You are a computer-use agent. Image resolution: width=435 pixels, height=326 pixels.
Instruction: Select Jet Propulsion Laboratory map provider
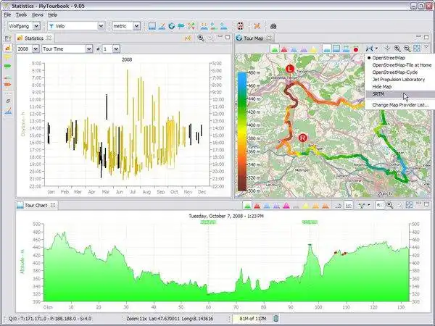click(399, 80)
